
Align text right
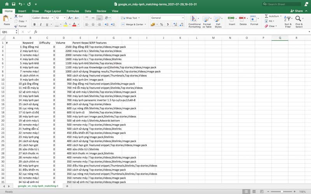(100, 24)
